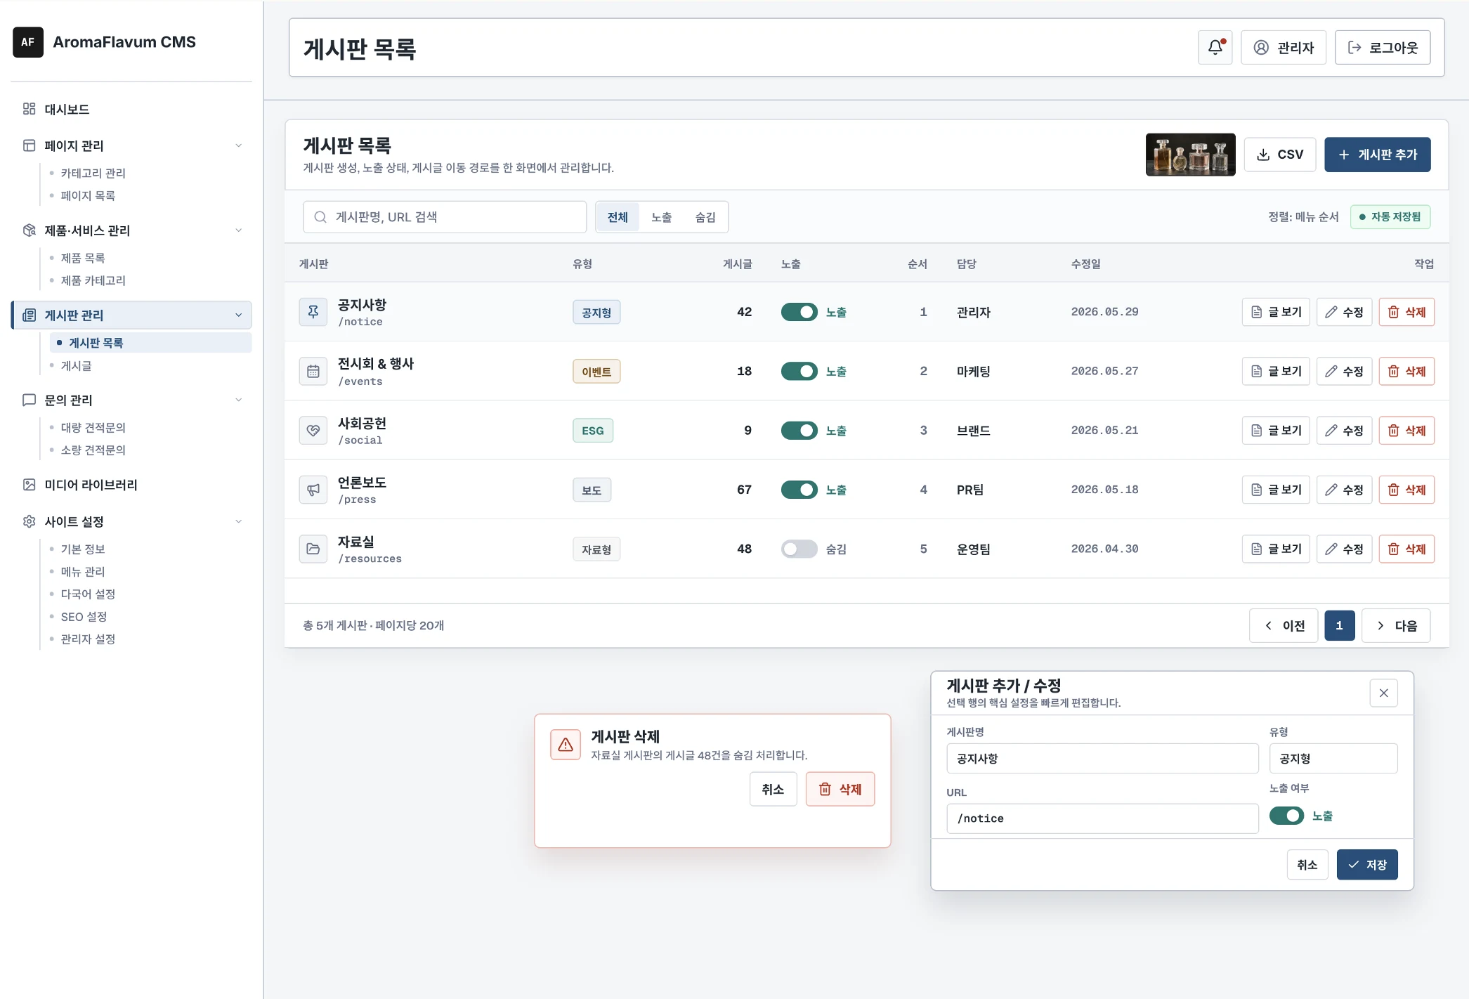This screenshot has height=999, width=1469.
Task: Enable the 숨김 switch for 자료실
Action: click(x=799, y=549)
